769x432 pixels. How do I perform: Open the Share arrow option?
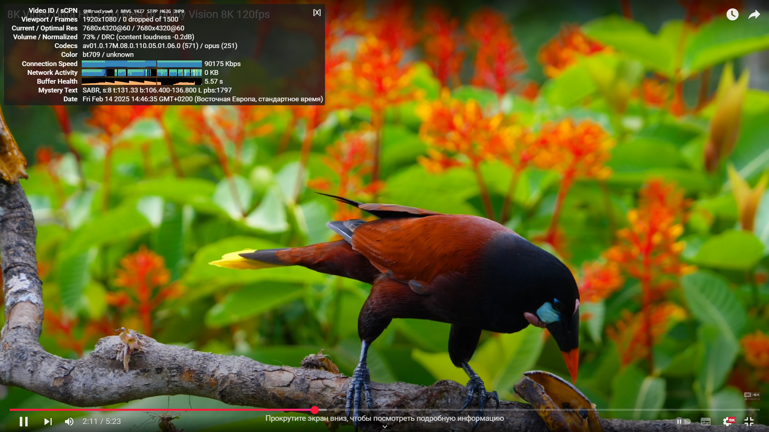click(x=754, y=15)
